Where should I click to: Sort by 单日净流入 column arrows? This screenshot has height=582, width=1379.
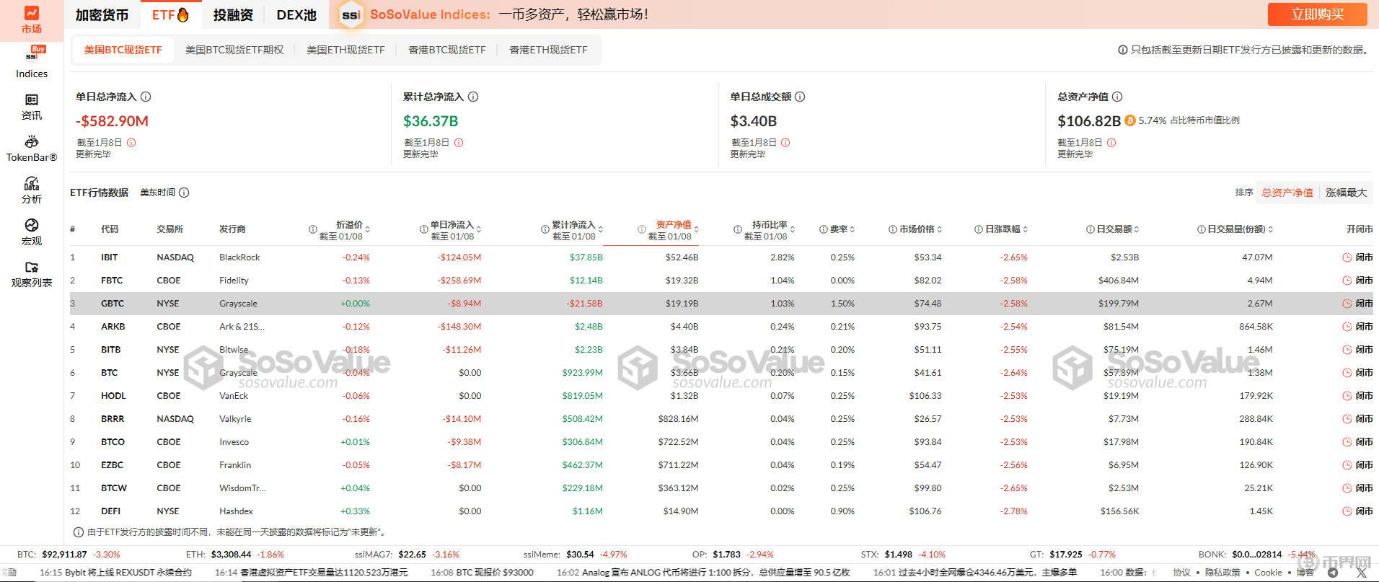[x=479, y=229]
